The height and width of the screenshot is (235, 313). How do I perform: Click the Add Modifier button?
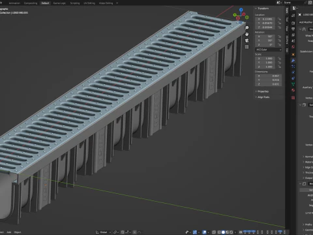pos(306,22)
